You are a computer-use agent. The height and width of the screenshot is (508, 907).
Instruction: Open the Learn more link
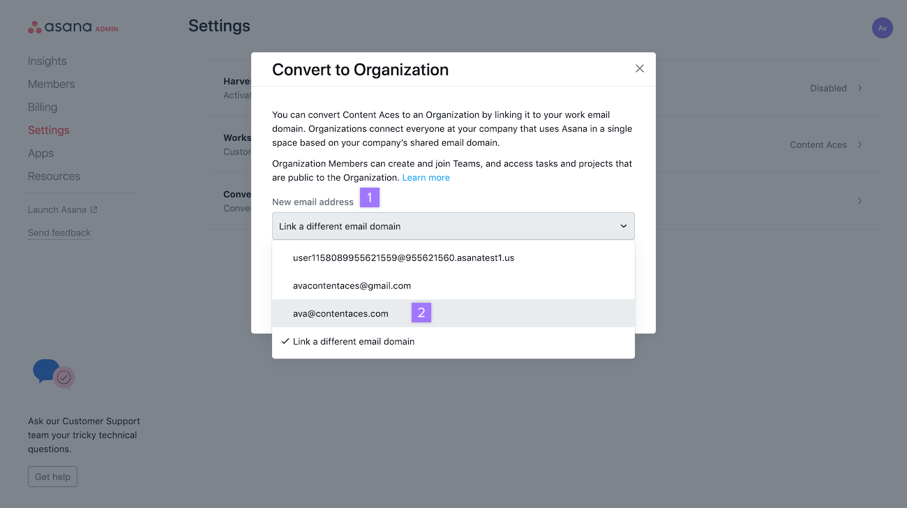click(426, 177)
